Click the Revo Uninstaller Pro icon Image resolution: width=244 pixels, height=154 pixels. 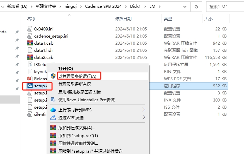pyautogui.click(x=53, y=100)
